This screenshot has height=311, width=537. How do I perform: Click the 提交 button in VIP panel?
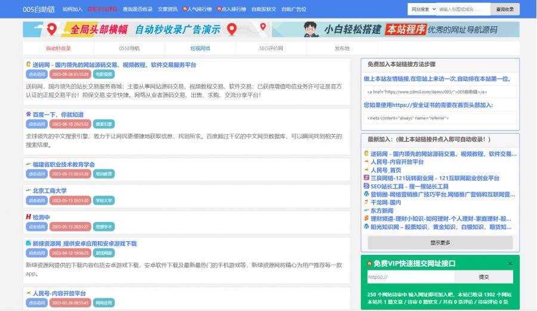tap(483, 277)
